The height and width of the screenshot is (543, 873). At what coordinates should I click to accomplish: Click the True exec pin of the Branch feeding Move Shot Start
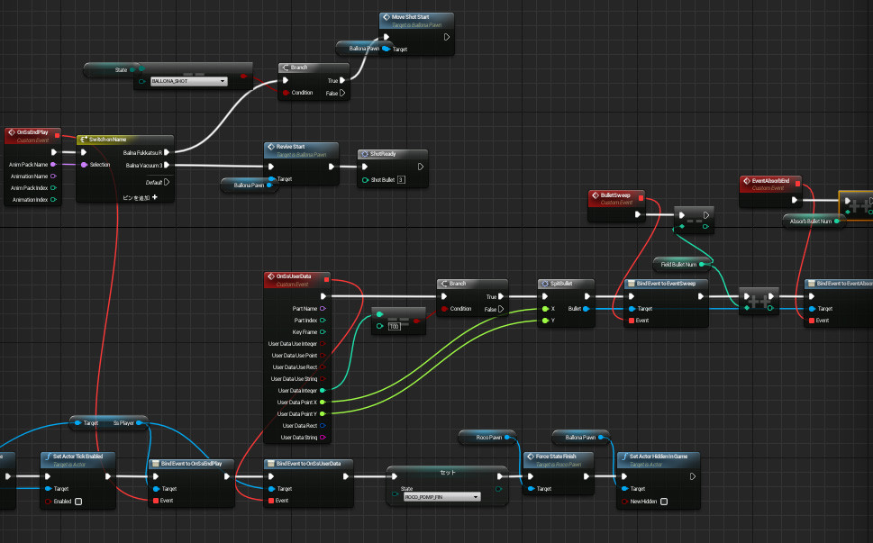point(342,81)
